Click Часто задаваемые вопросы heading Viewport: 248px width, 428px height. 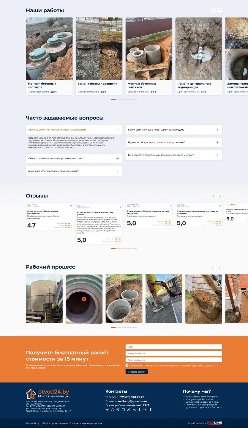coord(65,118)
